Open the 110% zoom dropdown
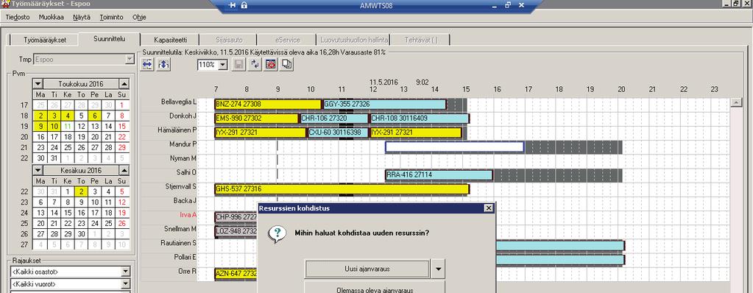Viewport: 753px width, 293px height. 222,64
